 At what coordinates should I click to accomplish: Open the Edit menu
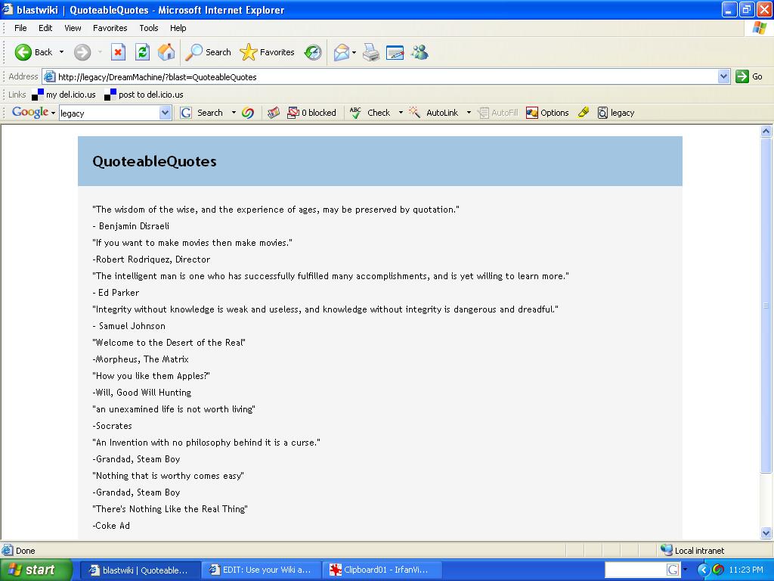(x=45, y=28)
